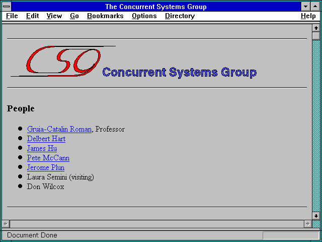Open the View menu
The image size is (322, 242).
pyautogui.click(x=54, y=16)
